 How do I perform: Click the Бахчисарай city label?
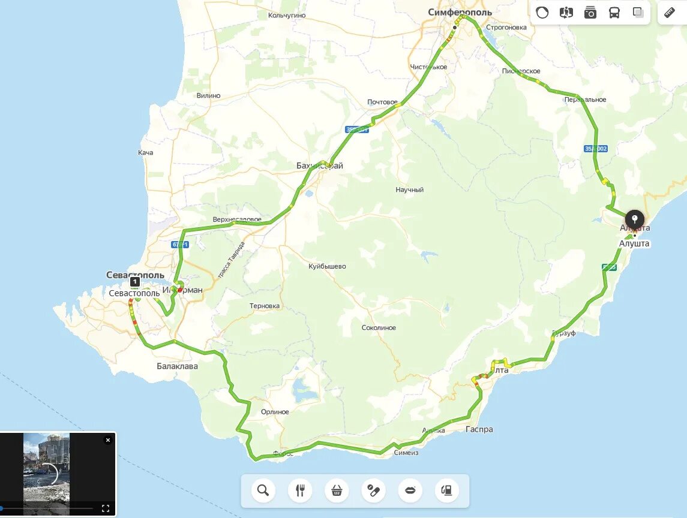pos(319,165)
